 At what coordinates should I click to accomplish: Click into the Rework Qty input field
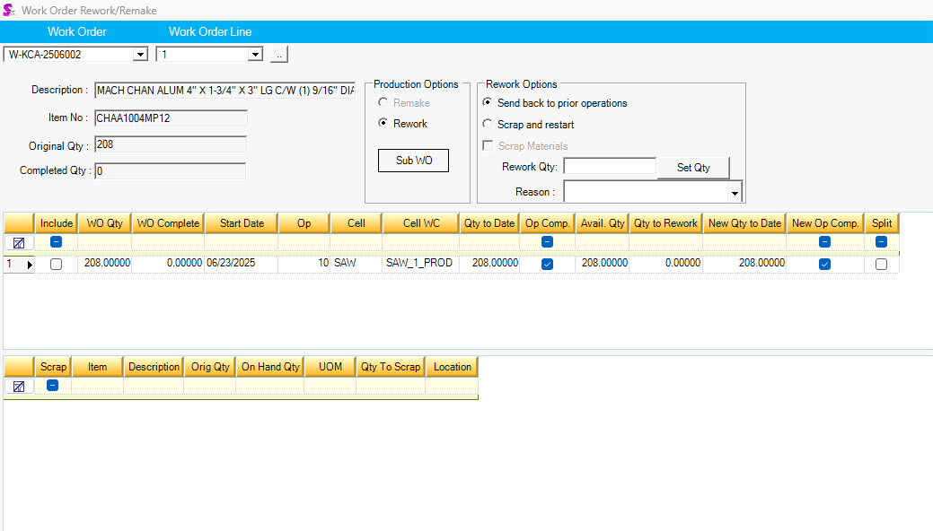point(609,167)
